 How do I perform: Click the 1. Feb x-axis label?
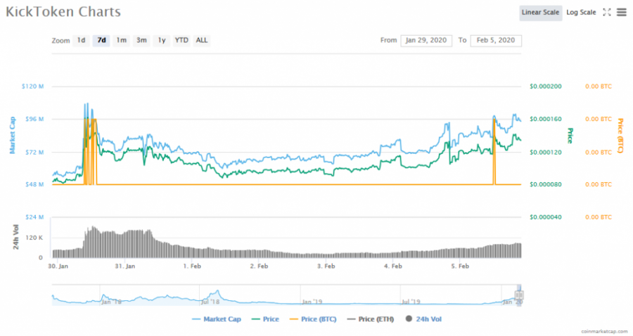coord(192,266)
